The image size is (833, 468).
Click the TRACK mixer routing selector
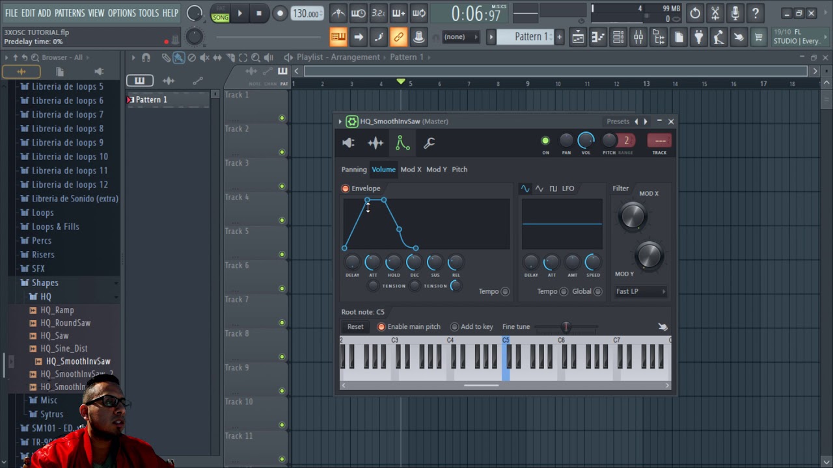coord(659,140)
